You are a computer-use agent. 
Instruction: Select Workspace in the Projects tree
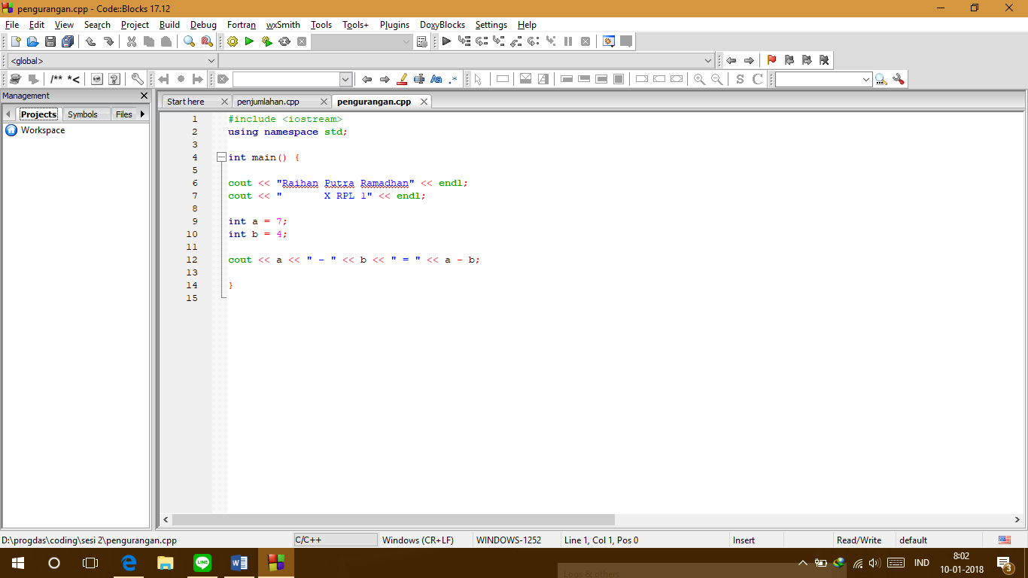point(44,129)
